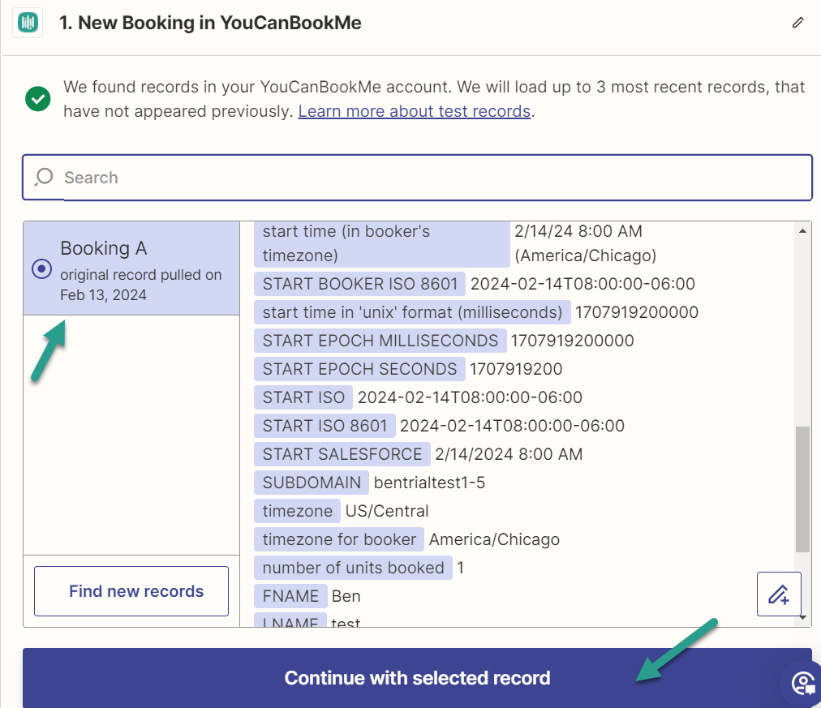This screenshot has height=708, width=821.
Task: Click the START BOOKER ISO 8601 field tag
Action: [359, 284]
